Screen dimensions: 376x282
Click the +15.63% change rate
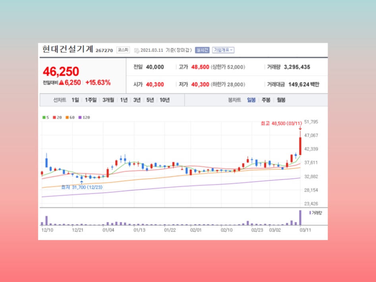coord(98,83)
